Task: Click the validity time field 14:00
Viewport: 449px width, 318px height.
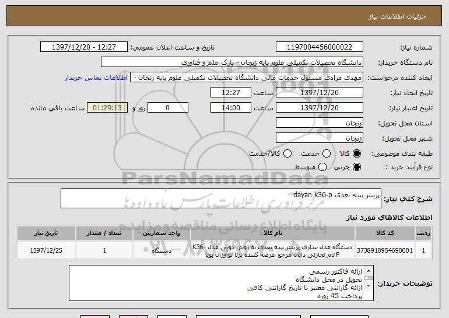Action: [231, 108]
